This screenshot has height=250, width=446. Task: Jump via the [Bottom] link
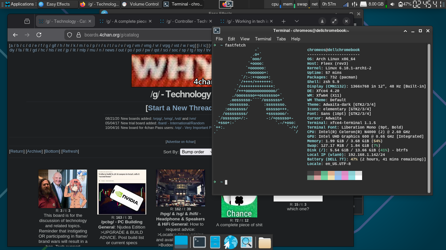tap(52, 151)
